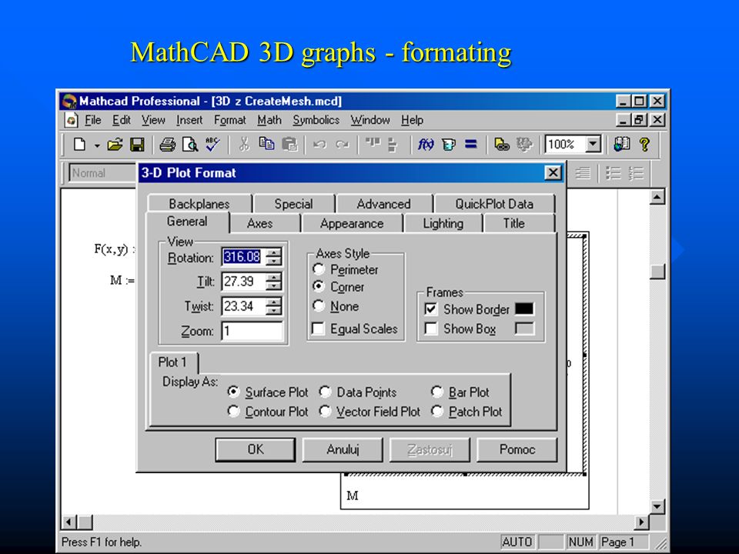Click the Insert Function f(x) icon
This screenshot has height=554, width=739.
pos(426,144)
